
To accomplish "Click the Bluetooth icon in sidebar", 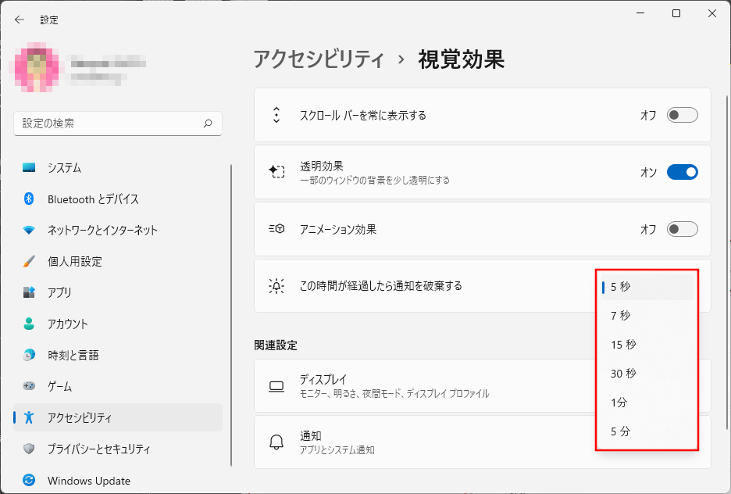I will [x=29, y=199].
